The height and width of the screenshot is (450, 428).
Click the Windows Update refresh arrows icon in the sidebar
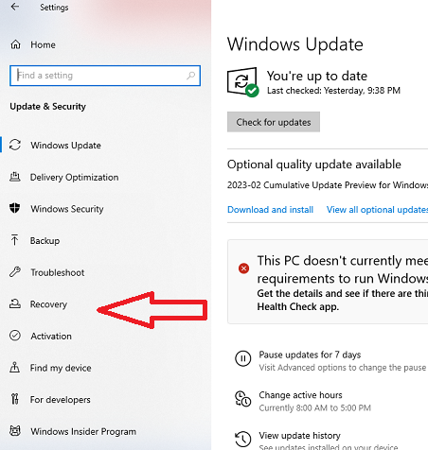15,145
